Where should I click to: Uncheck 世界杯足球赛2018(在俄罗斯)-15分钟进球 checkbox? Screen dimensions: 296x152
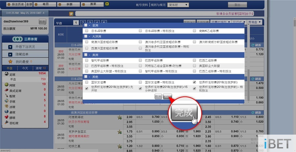140,89
